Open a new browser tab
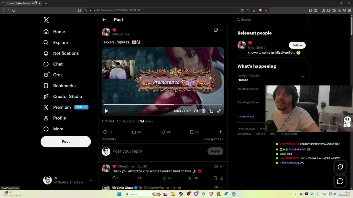Screen dimensions: 353x198 point(46,3)
